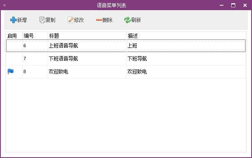Click the number 8 cell

[x=35, y=71]
